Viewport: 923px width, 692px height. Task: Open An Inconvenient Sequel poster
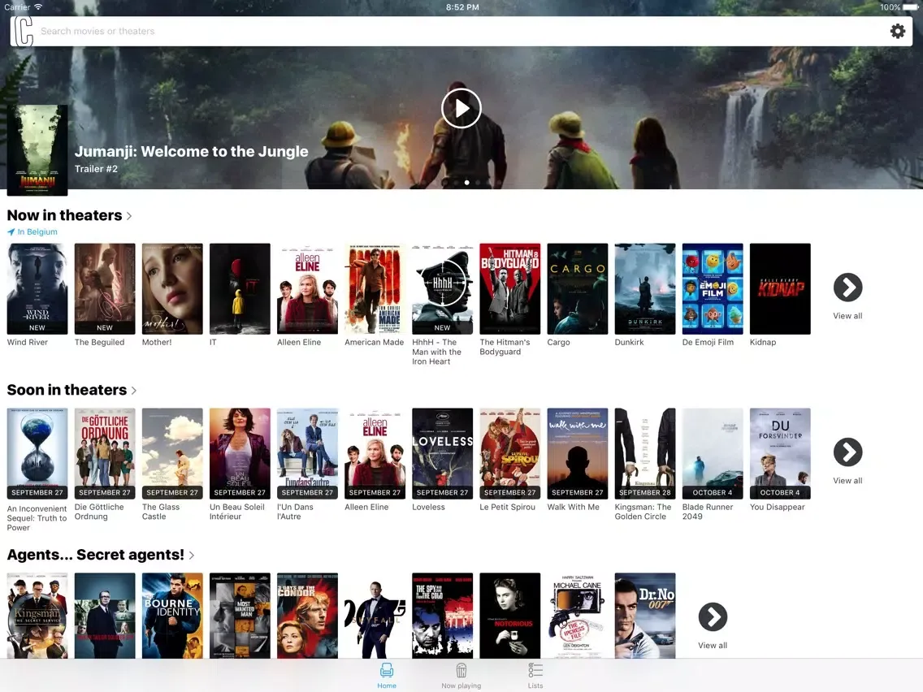(x=37, y=454)
